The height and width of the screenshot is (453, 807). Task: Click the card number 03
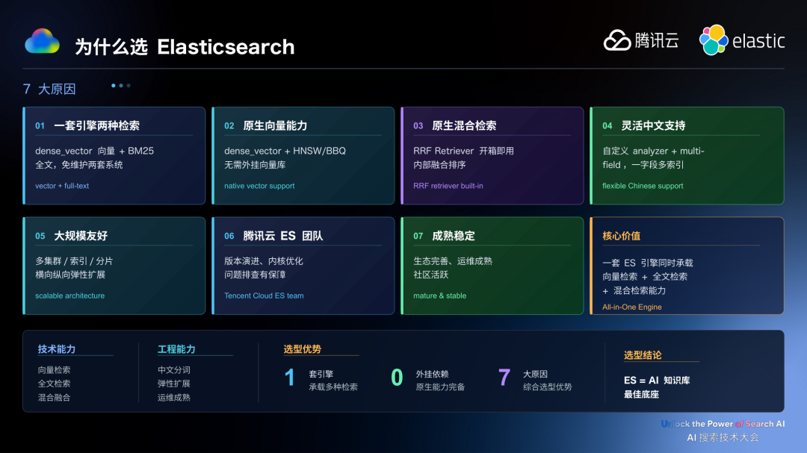[x=418, y=126]
